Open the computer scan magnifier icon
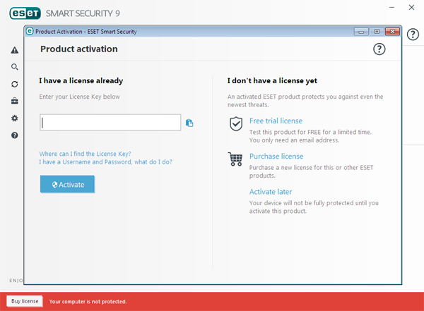The image size is (424, 311). point(15,67)
